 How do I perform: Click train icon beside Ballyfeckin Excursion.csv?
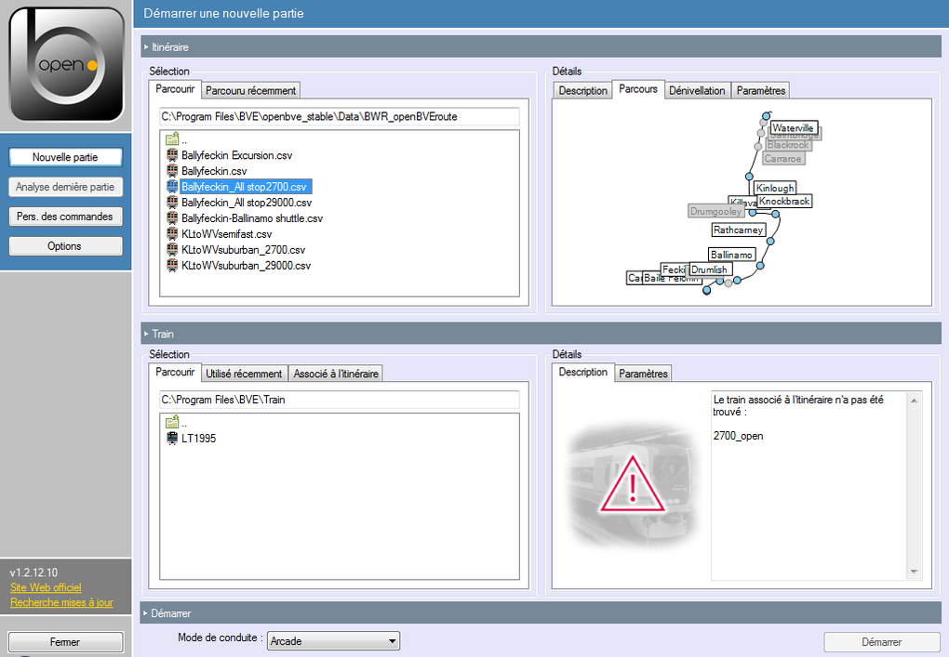coord(172,155)
